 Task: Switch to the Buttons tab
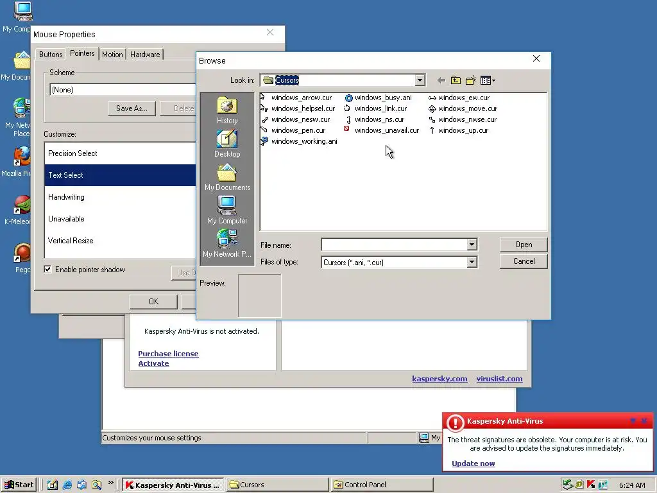[51, 55]
